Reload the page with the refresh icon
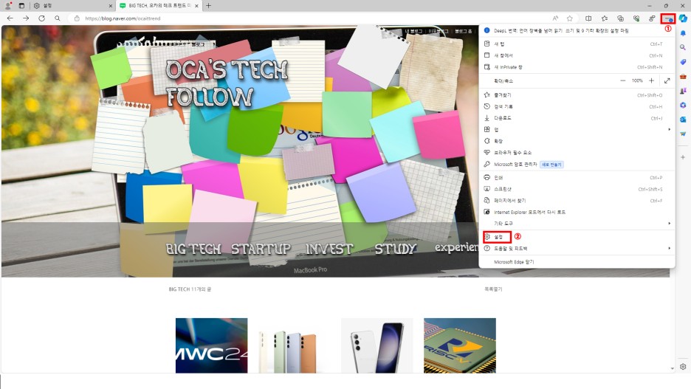The image size is (691, 389). (x=42, y=18)
